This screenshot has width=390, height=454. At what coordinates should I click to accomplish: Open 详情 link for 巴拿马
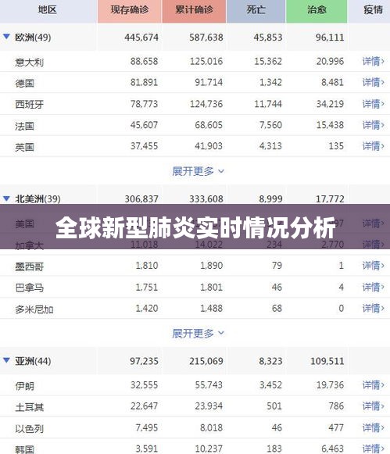click(374, 287)
